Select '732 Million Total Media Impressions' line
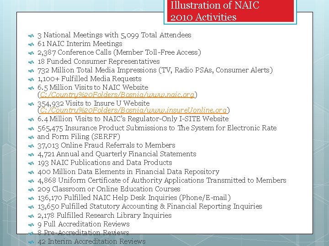 point(155,70)
